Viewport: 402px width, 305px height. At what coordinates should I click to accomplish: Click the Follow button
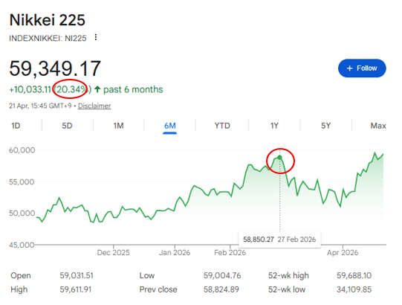362,68
